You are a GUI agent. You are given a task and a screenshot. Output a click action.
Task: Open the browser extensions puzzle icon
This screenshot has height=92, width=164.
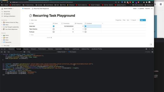click(x=147, y=2)
